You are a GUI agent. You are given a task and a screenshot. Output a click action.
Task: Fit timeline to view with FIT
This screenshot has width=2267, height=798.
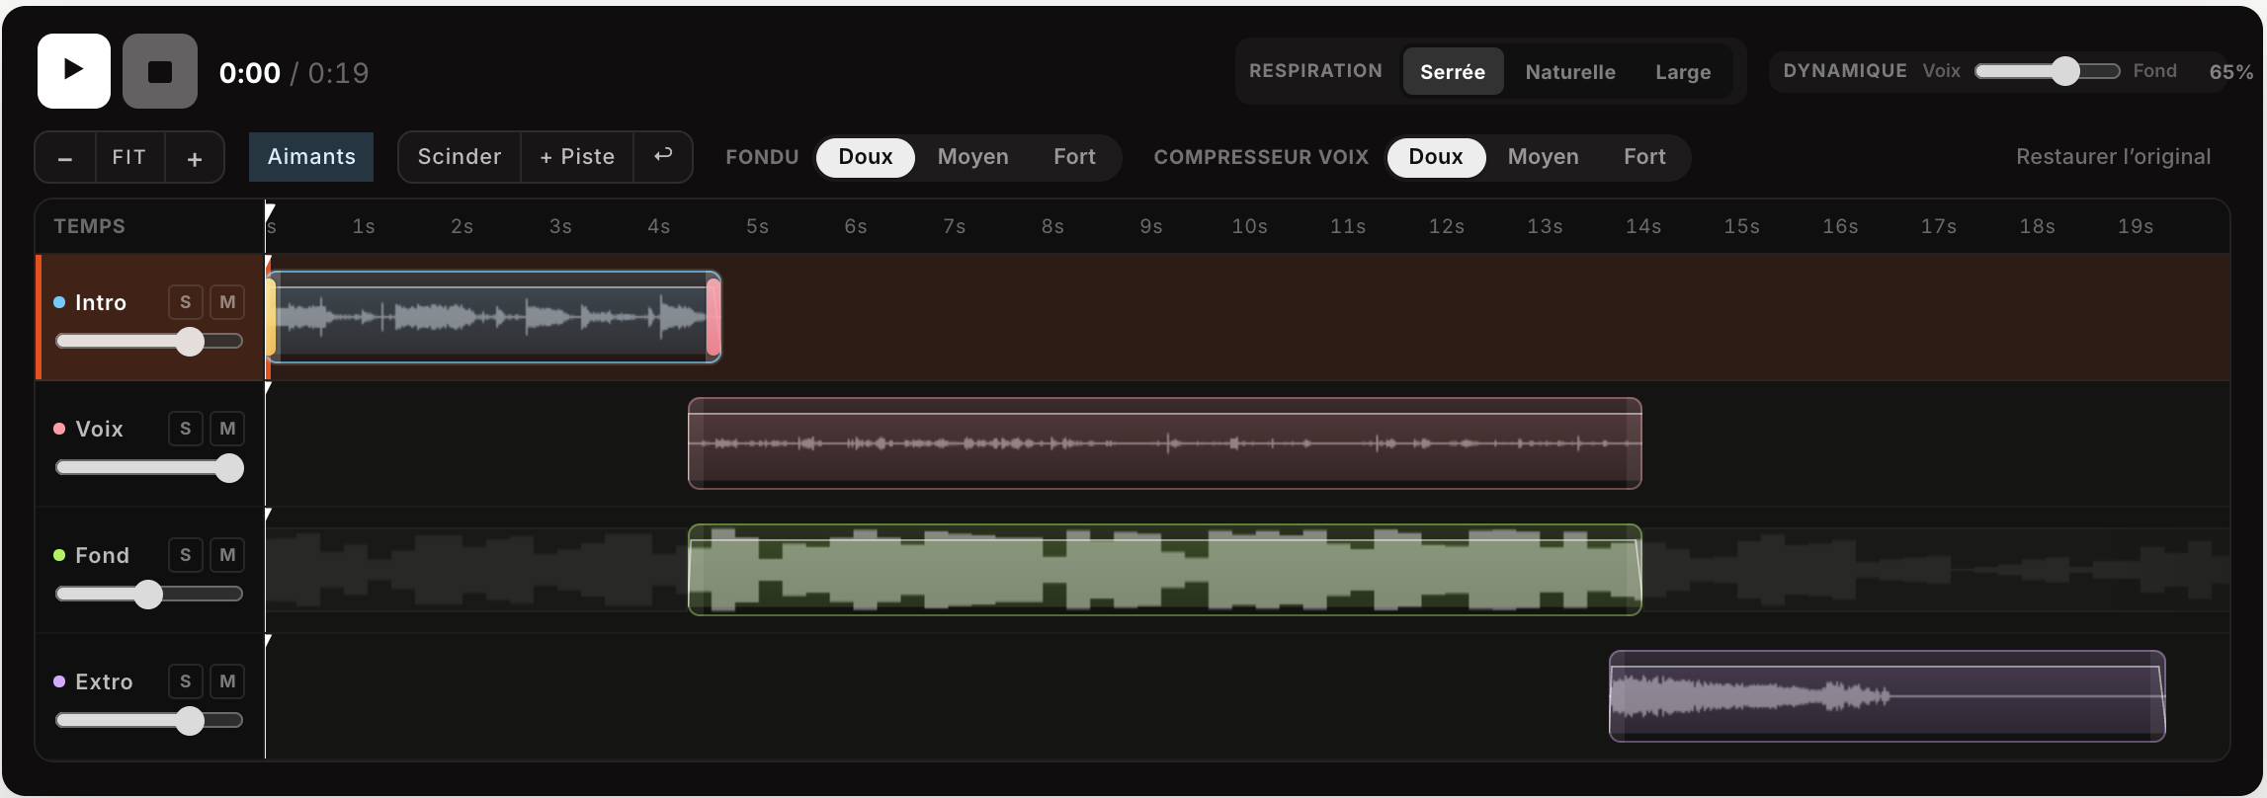pyautogui.click(x=129, y=158)
